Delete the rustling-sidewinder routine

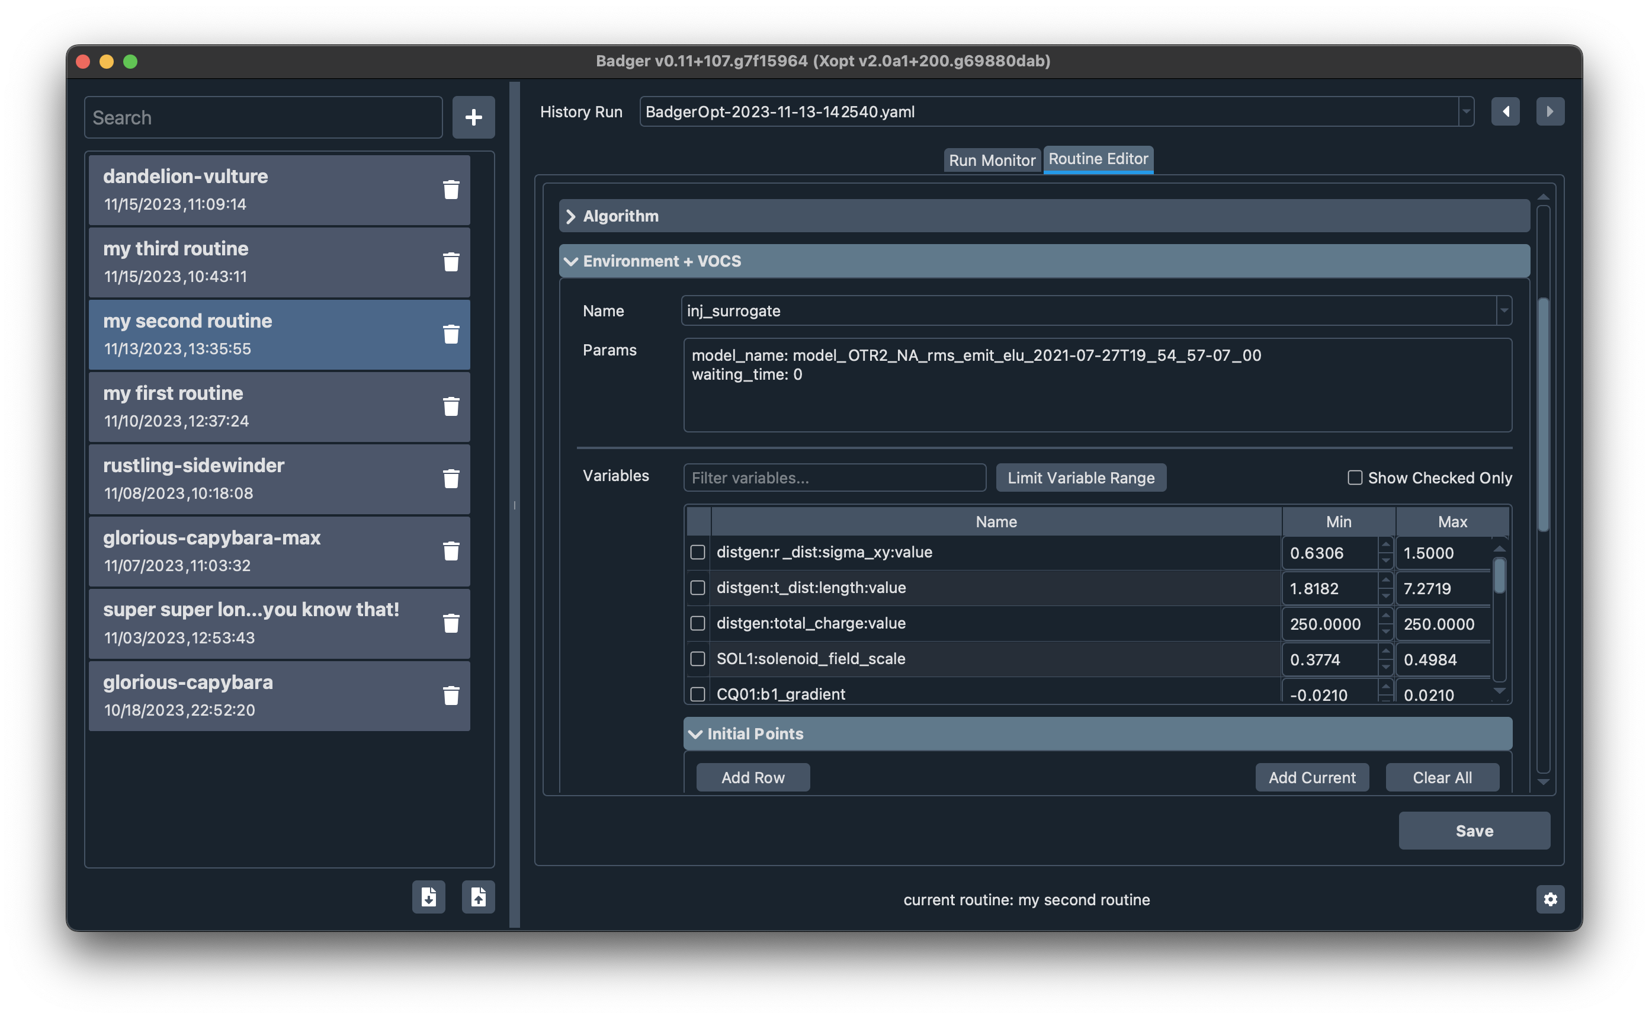(x=451, y=479)
